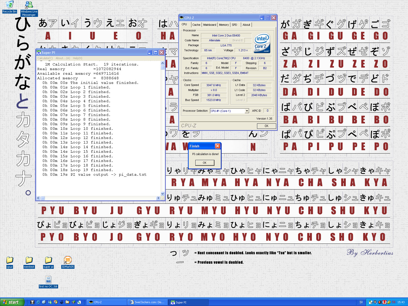This screenshot has height=306, width=408.
Task: Click the red Flash-style tray icon
Action: 385,302
